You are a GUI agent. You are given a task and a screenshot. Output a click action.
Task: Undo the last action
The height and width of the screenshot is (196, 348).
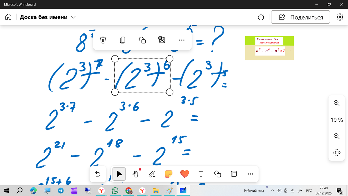pos(98,174)
